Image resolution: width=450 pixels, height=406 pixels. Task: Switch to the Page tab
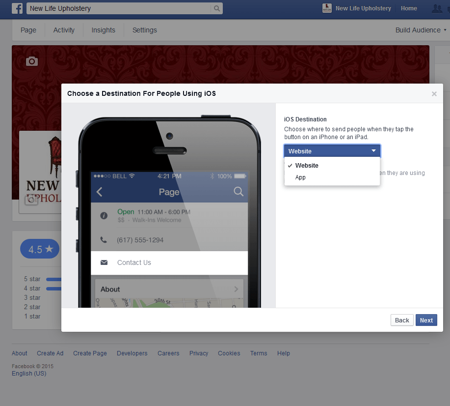click(x=28, y=30)
